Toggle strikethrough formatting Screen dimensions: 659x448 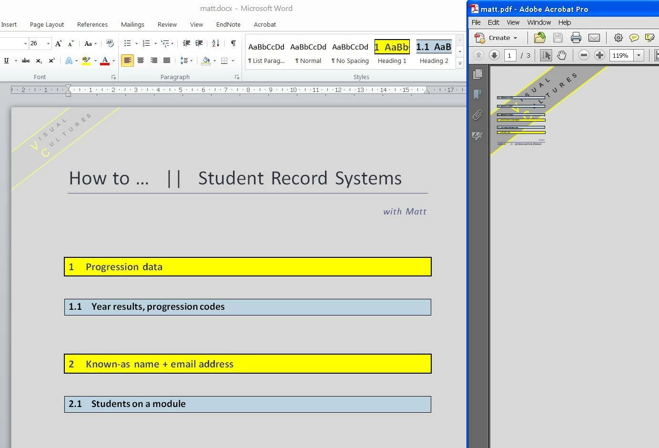click(x=26, y=61)
